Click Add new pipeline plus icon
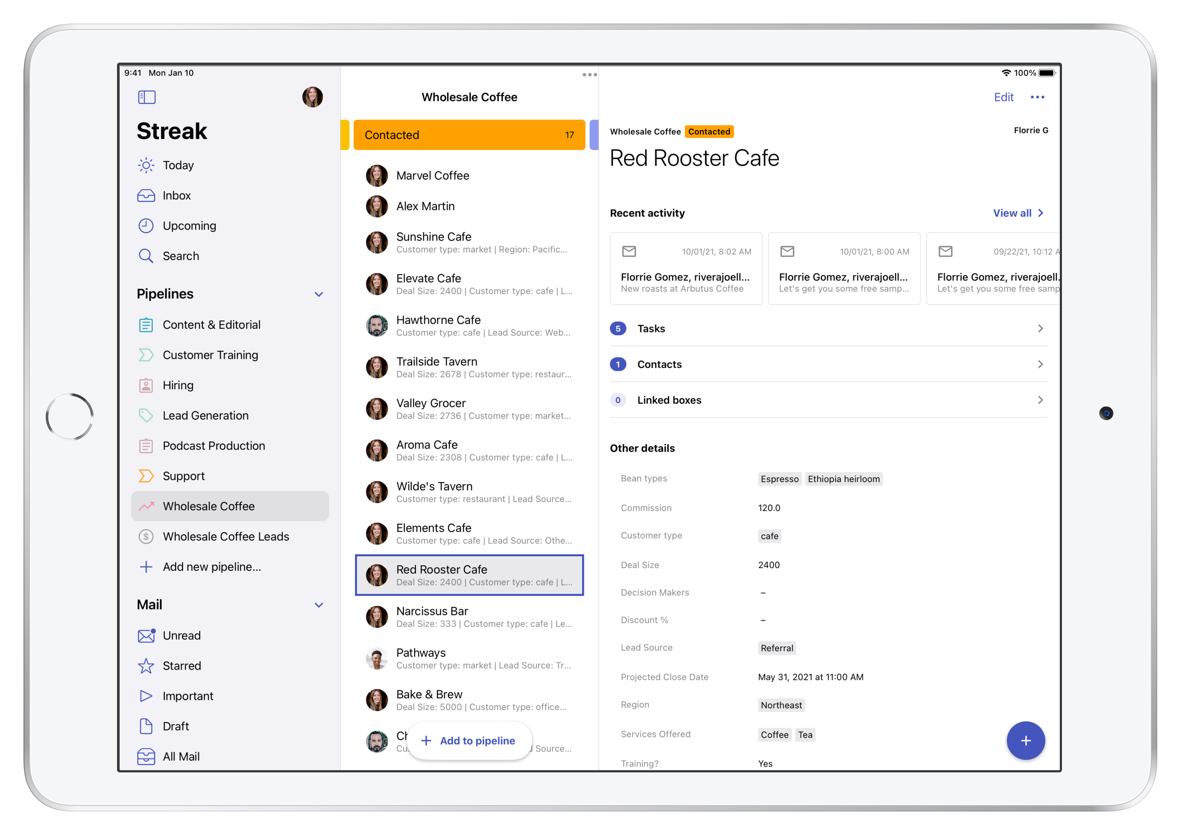Viewport: 1179px width, 835px height. (x=146, y=567)
